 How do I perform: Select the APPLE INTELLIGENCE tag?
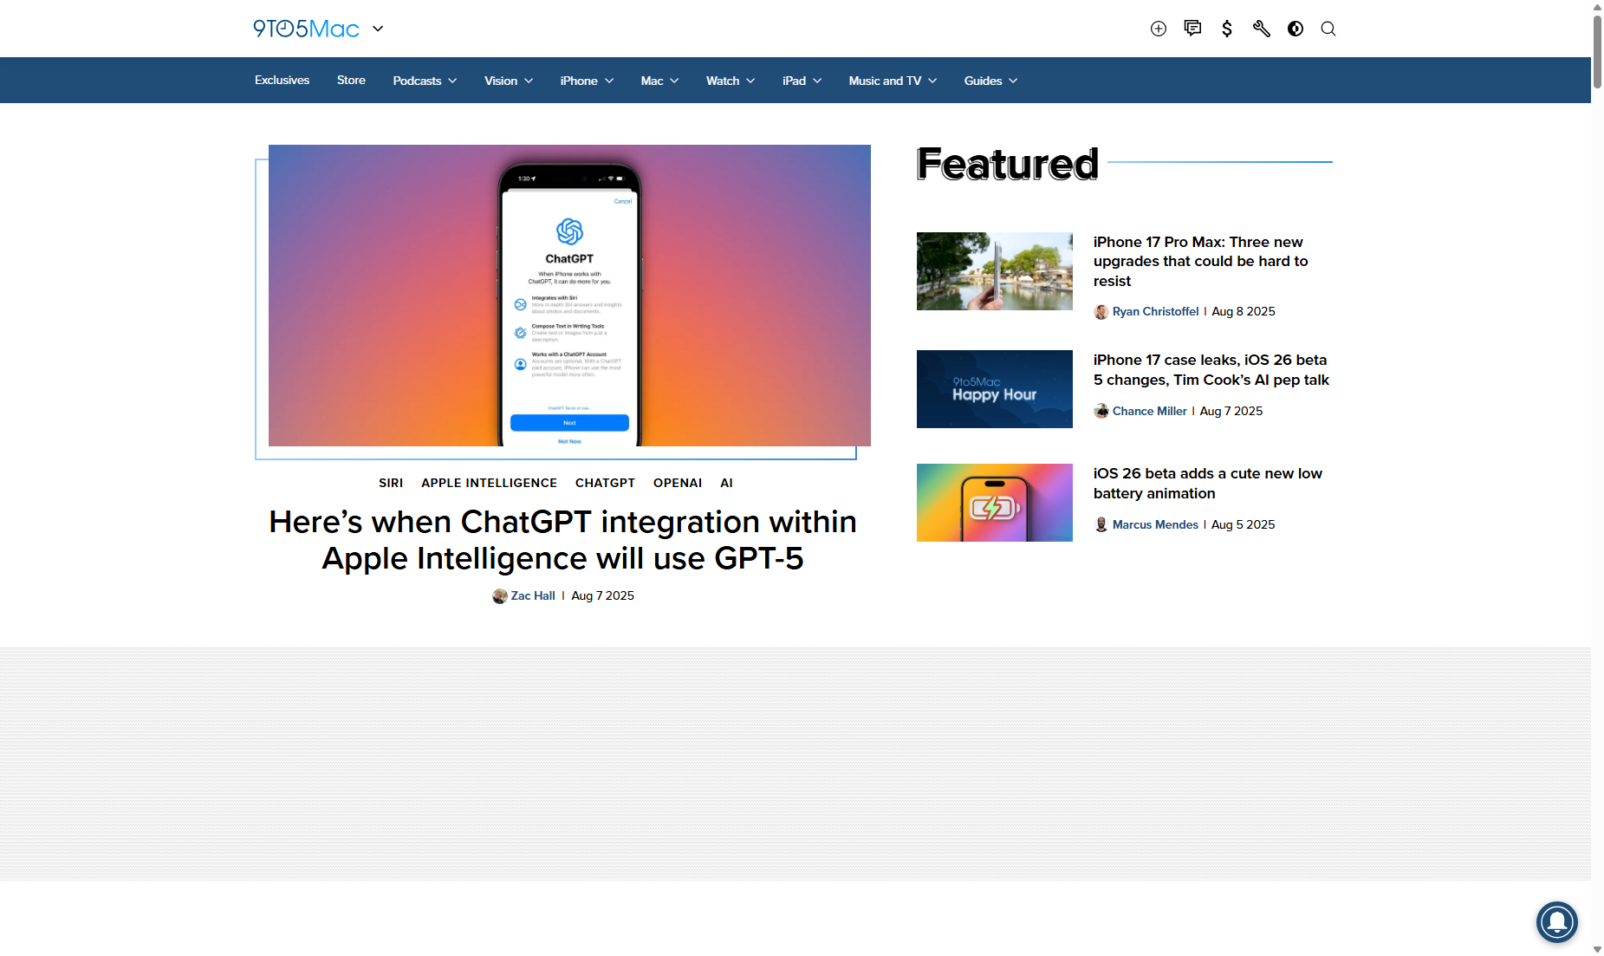489,483
